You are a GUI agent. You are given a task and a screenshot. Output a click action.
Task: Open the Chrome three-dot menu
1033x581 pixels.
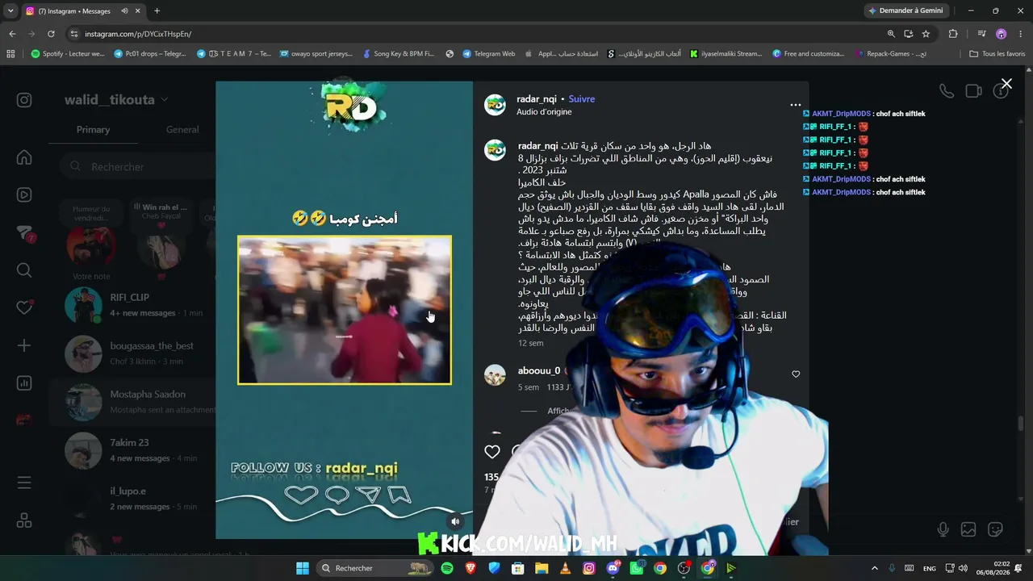1020,34
